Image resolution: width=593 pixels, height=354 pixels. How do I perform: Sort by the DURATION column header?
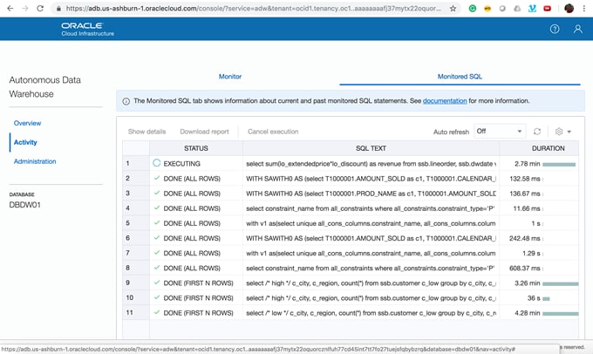(x=548, y=148)
